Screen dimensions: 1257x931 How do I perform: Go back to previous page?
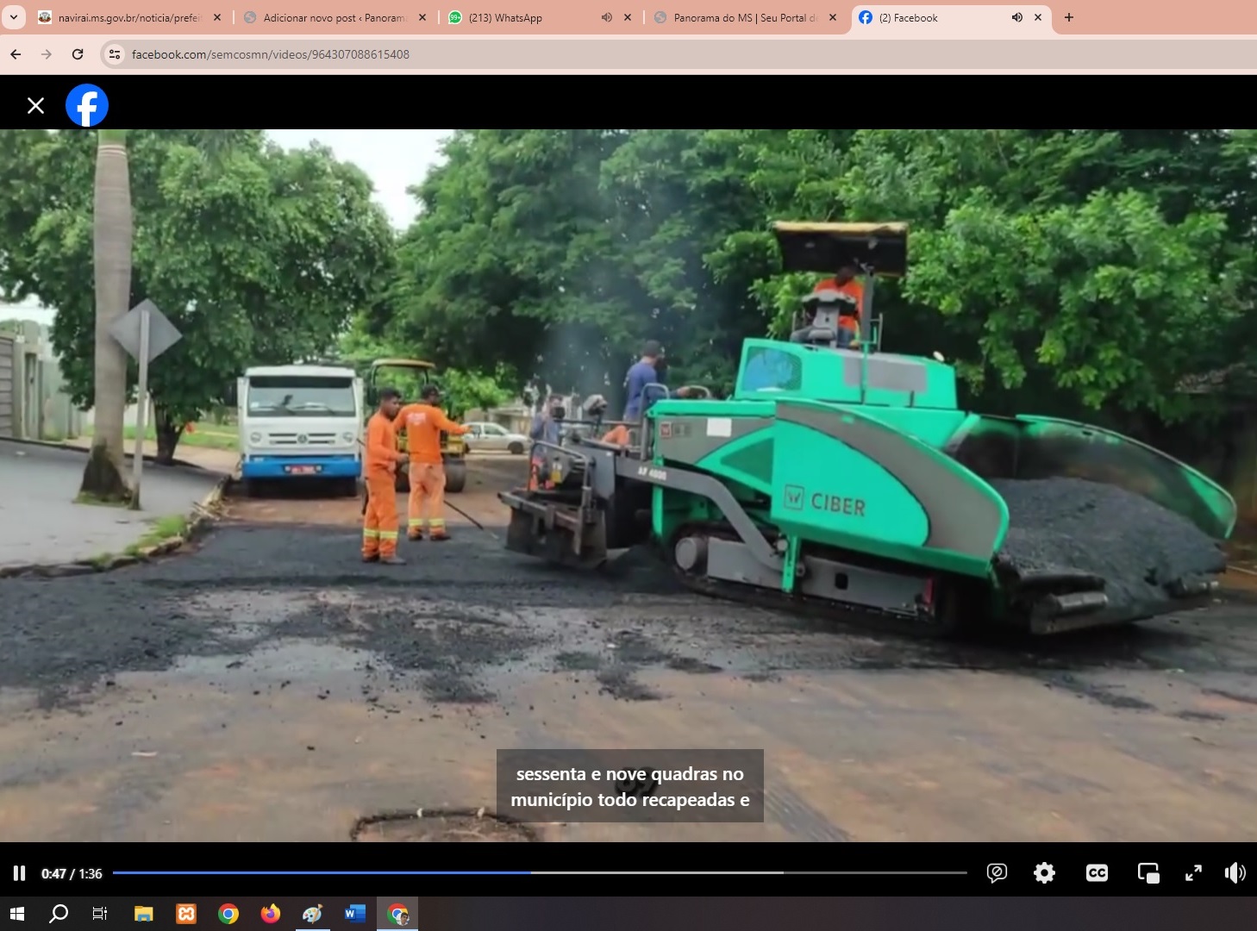[x=16, y=54]
